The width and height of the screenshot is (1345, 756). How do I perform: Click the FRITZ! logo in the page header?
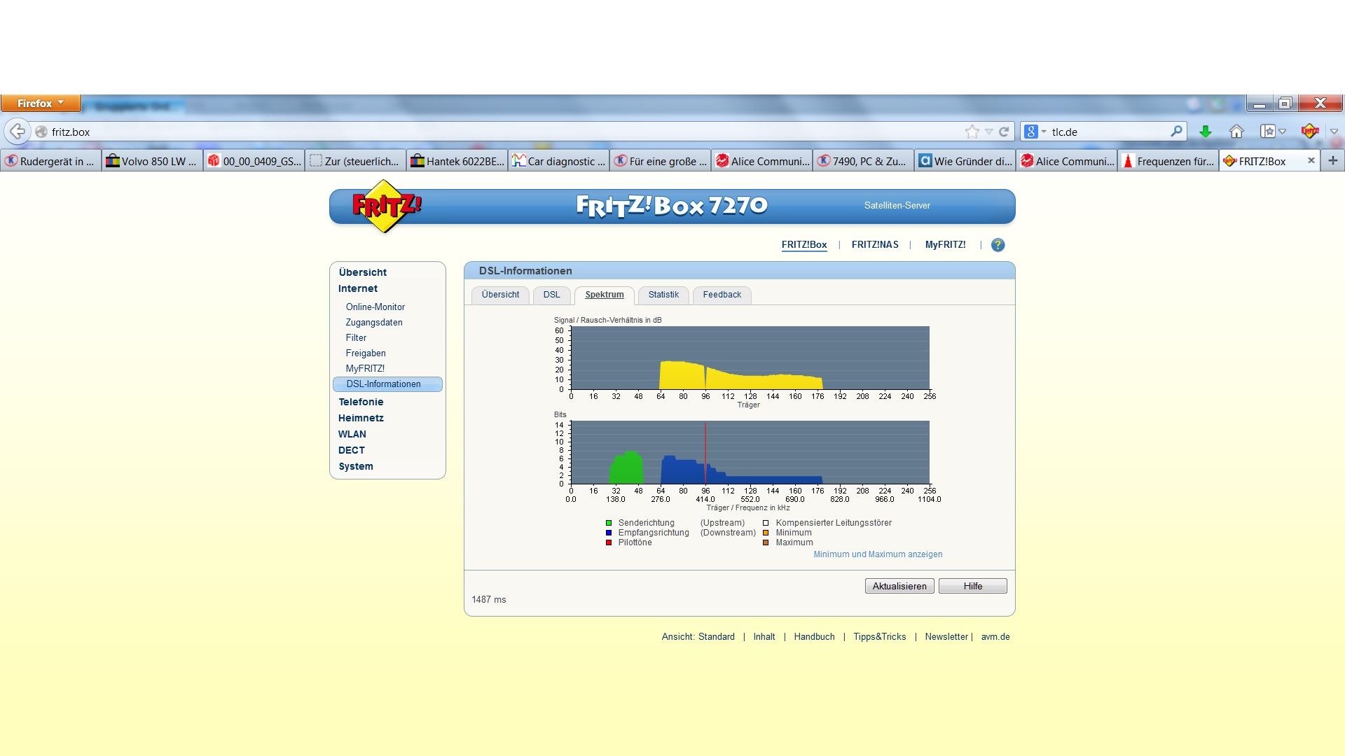pyautogui.click(x=385, y=206)
